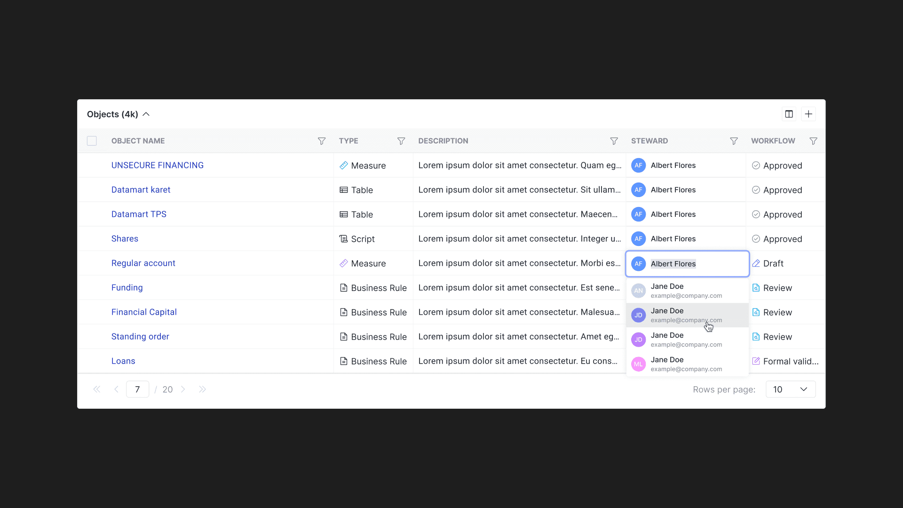Screen dimensions: 903x508
Task: Click Approved check icon in Datamart karet row
Action: (x=756, y=190)
